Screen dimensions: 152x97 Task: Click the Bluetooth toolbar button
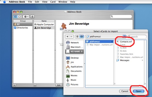click(32, 17)
